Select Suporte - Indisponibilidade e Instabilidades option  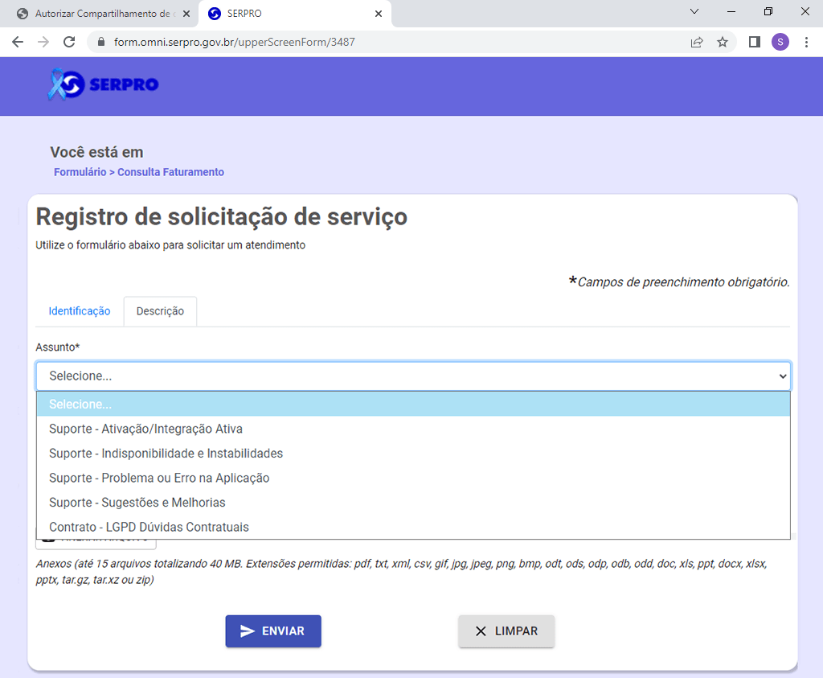coord(166,454)
